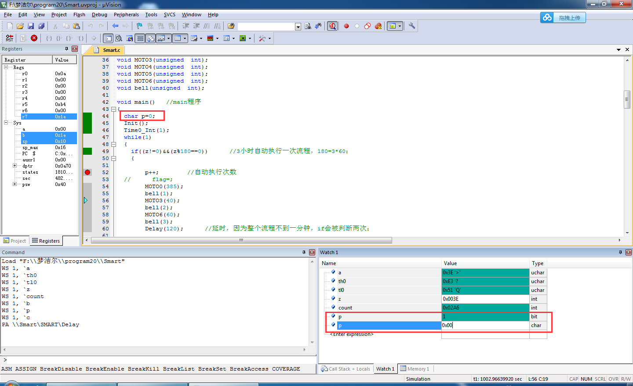This screenshot has width=633, height=386.
Task: Collapse code block at line 48
Action: pyautogui.click(x=113, y=144)
